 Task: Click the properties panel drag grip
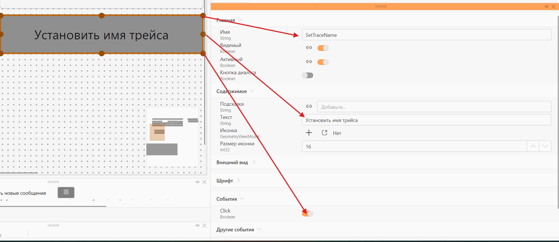[381, 6]
